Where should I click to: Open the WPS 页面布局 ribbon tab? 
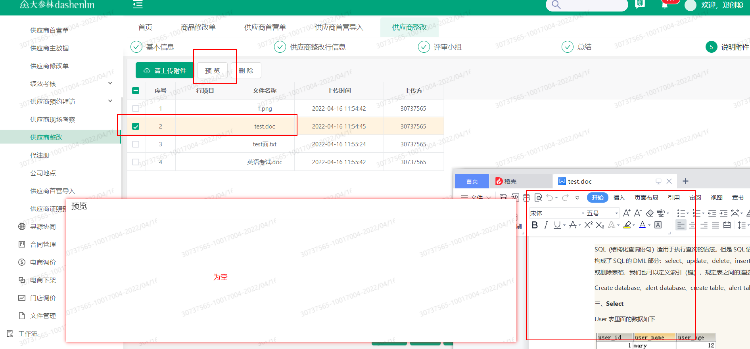pyautogui.click(x=646, y=198)
